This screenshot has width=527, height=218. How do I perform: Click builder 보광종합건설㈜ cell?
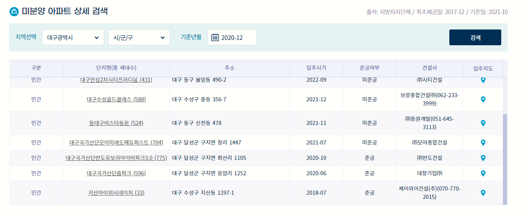[429, 99]
